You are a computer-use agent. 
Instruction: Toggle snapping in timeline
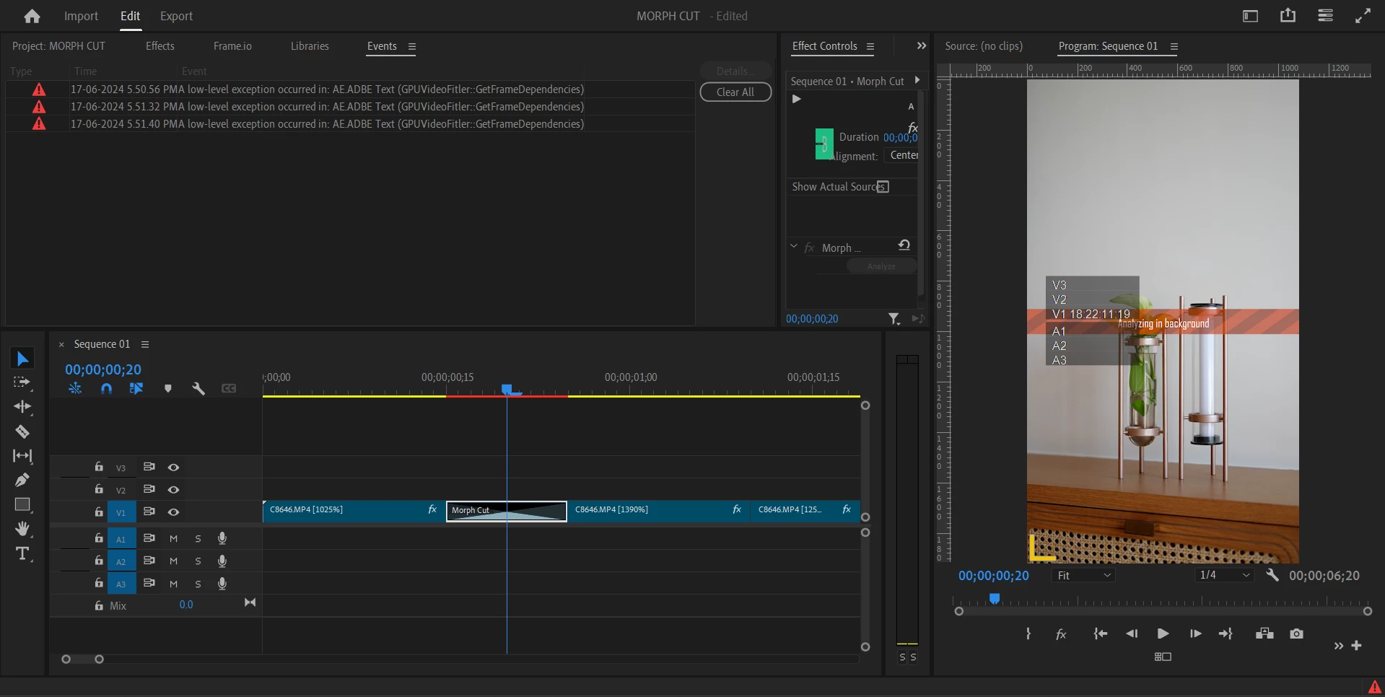tap(106, 389)
